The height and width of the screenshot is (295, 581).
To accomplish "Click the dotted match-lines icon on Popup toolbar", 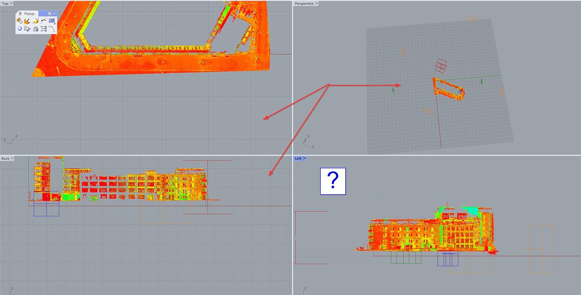I will tap(44, 29).
